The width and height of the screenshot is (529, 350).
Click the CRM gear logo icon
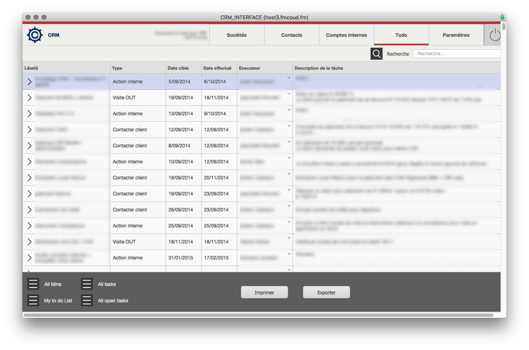click(x=35, y=35)
